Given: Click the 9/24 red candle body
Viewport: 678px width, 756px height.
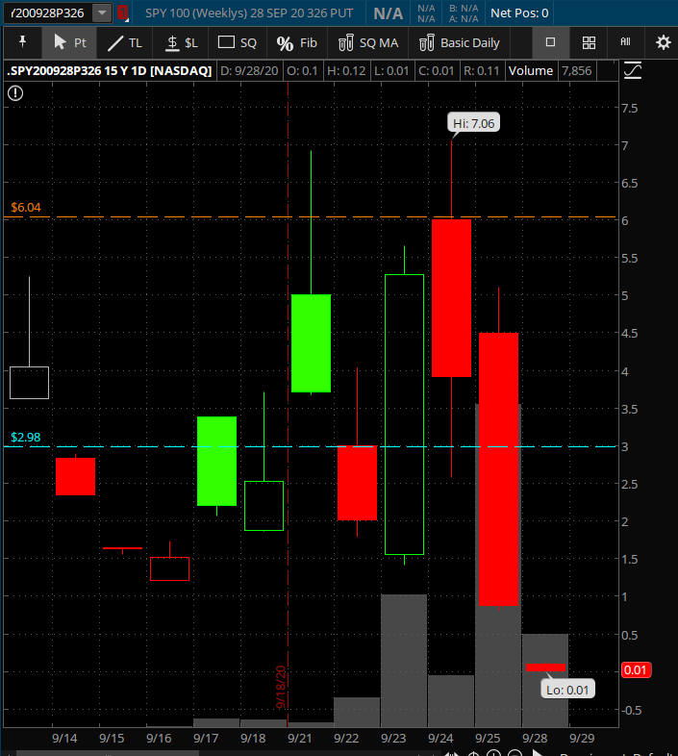Looking at the screenshot, I should (451, 298).
